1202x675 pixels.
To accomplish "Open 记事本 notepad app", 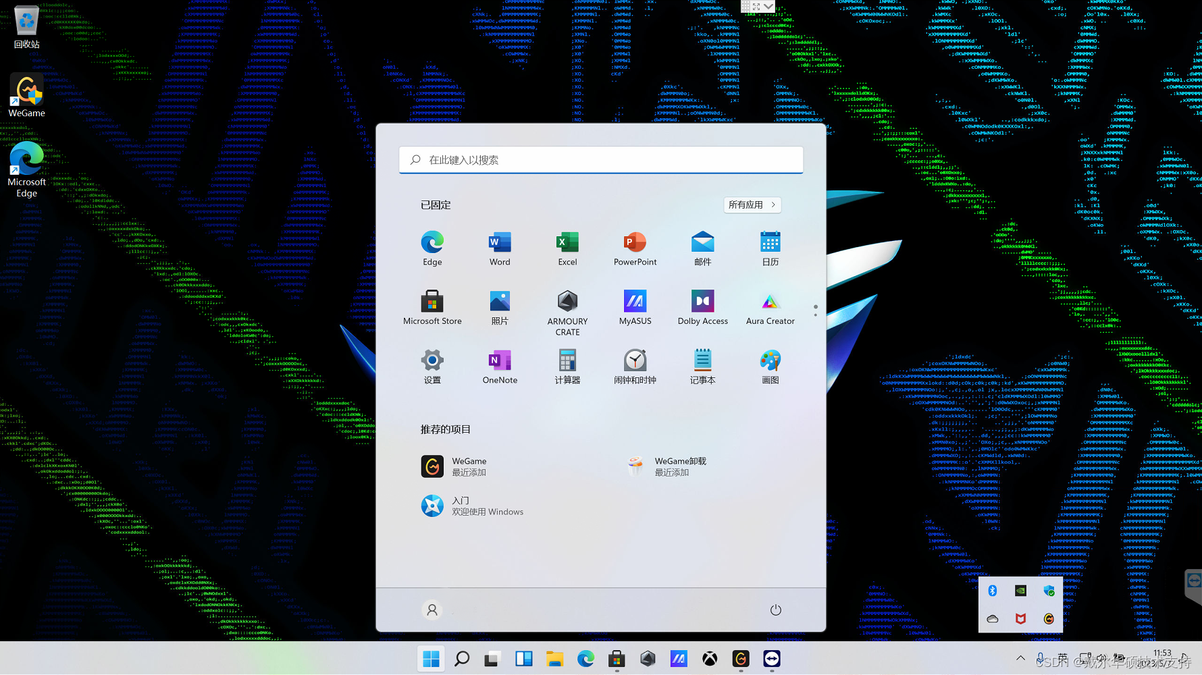I will pyautogui.click(x=702, y=367).
